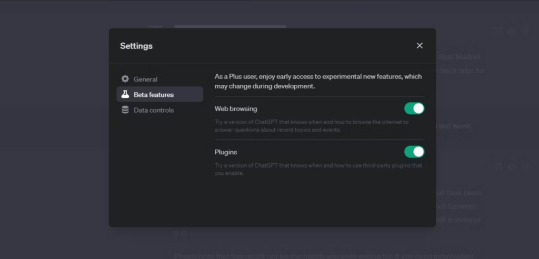Click the gear icon beside General
Screen dimensions: 539x259
point(125,79)
